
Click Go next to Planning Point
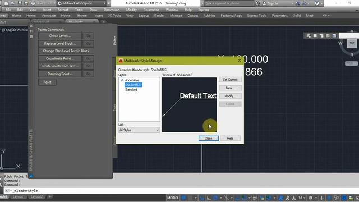click(x=88, y=74)
